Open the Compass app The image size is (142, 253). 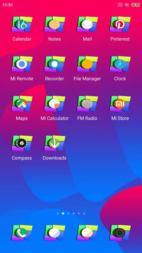(x=22, y=143)
